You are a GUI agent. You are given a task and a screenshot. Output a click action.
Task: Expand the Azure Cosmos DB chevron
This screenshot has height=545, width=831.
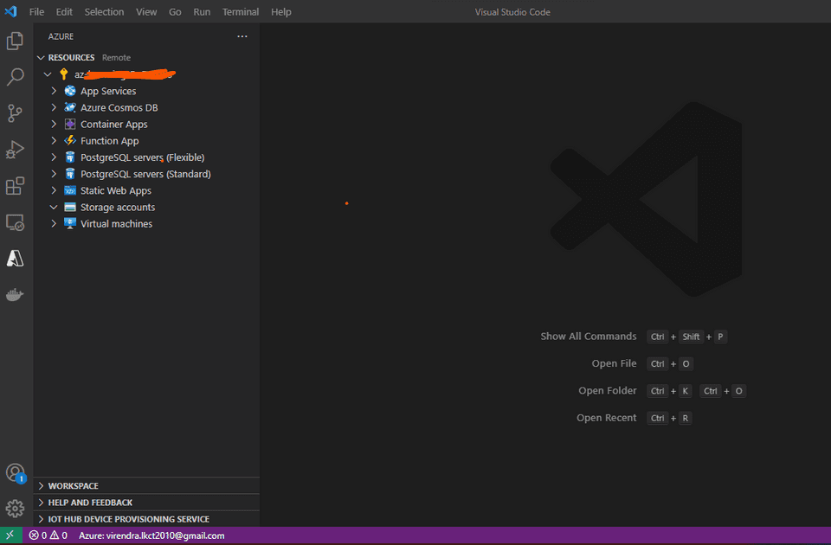click(x=54, y=107)
